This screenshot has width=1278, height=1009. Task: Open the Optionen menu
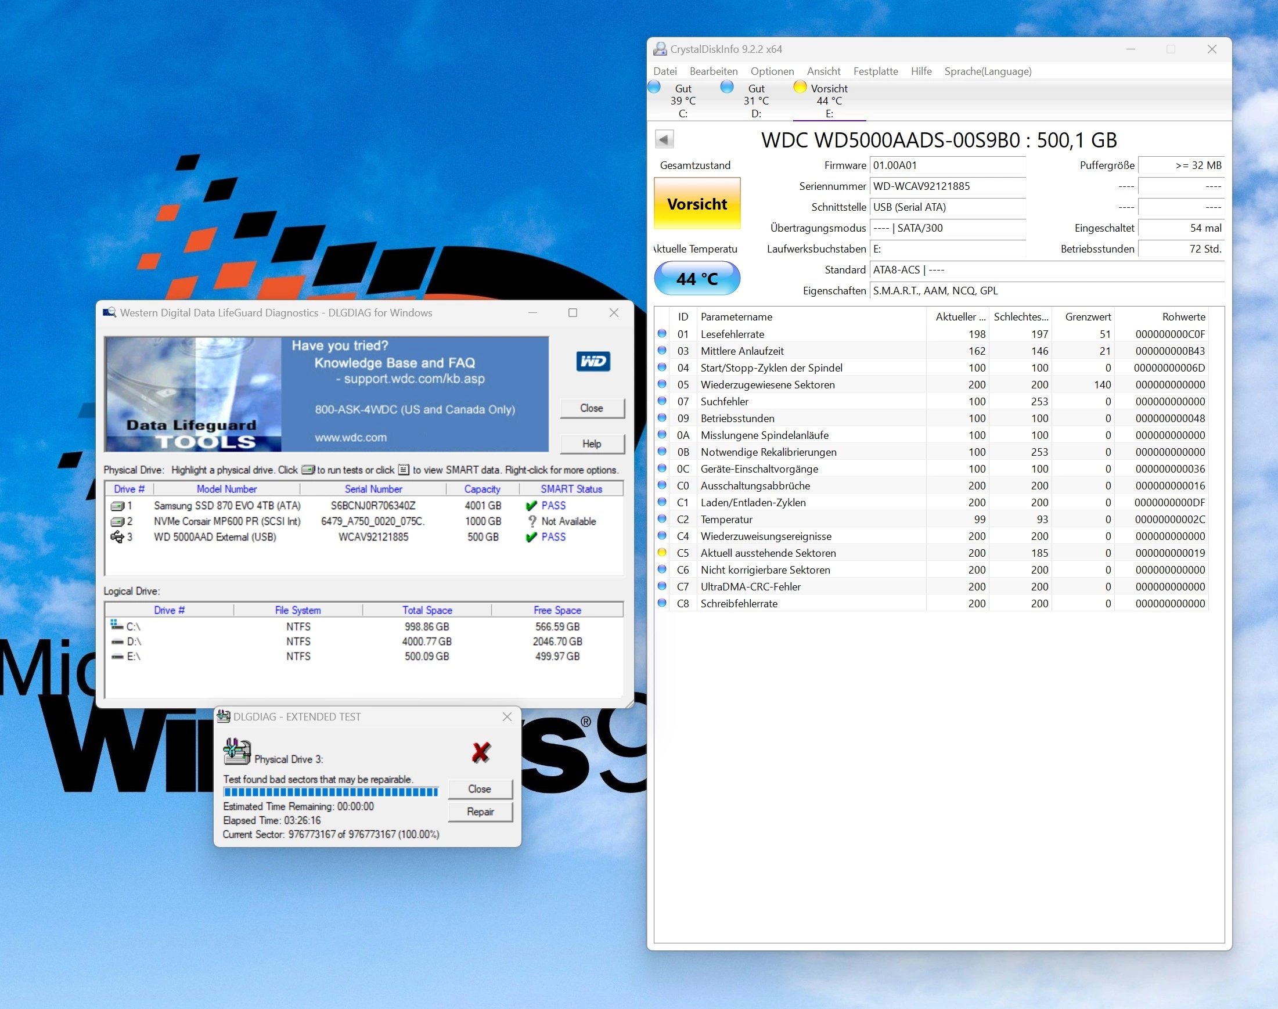(x=772, y=71)
